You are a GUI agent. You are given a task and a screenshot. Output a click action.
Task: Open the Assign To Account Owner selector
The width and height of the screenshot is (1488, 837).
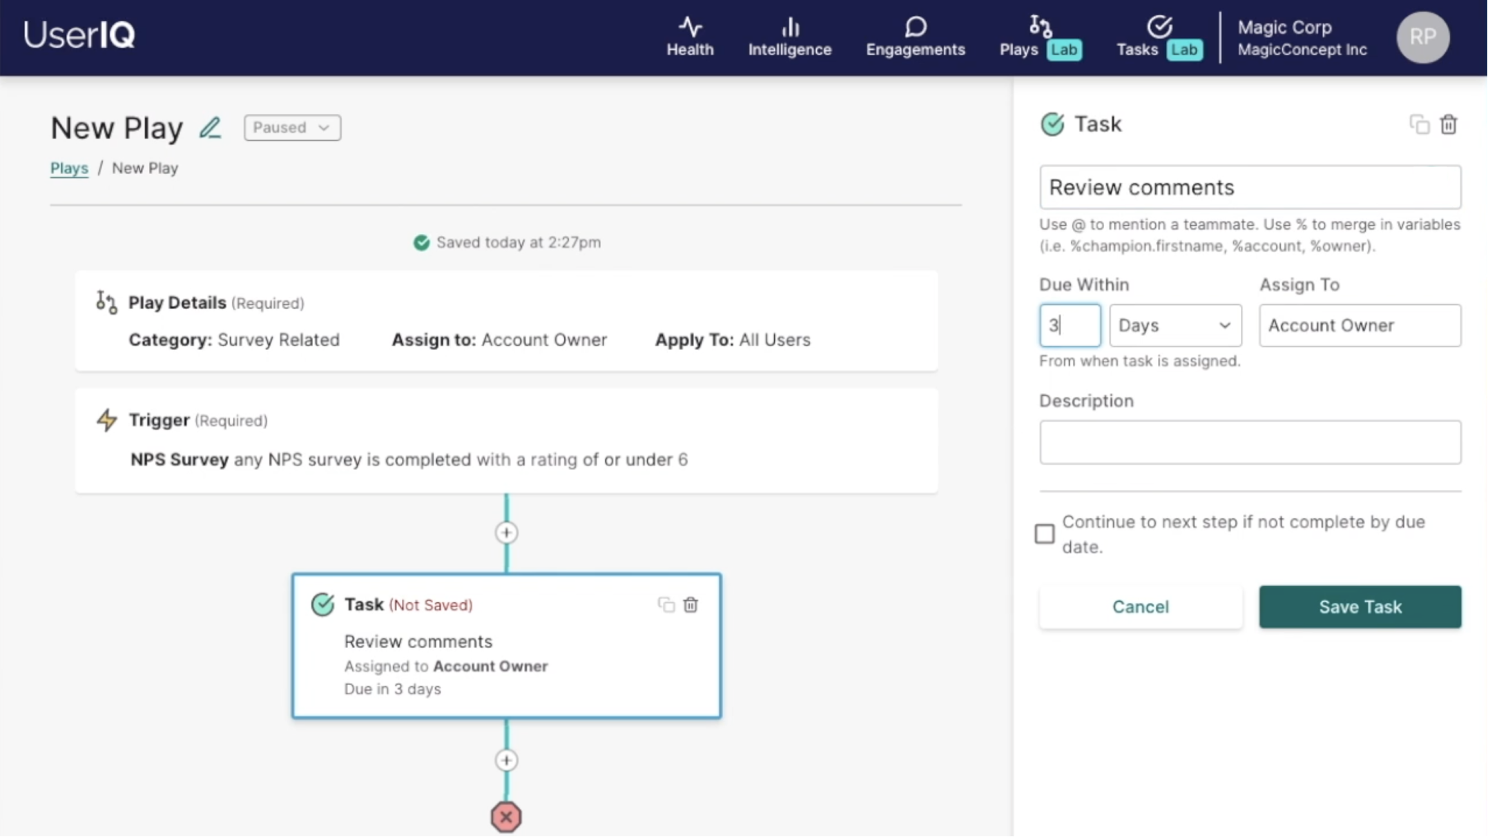click(x=1359, y=325)
